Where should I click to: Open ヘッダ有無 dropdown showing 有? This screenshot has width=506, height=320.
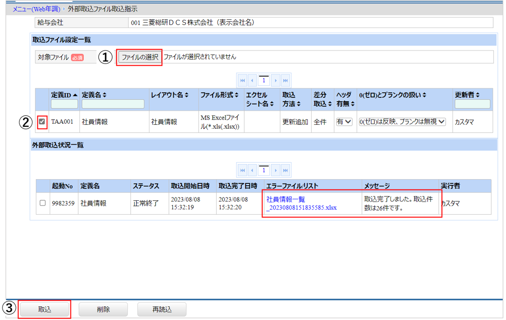point(344,121)
